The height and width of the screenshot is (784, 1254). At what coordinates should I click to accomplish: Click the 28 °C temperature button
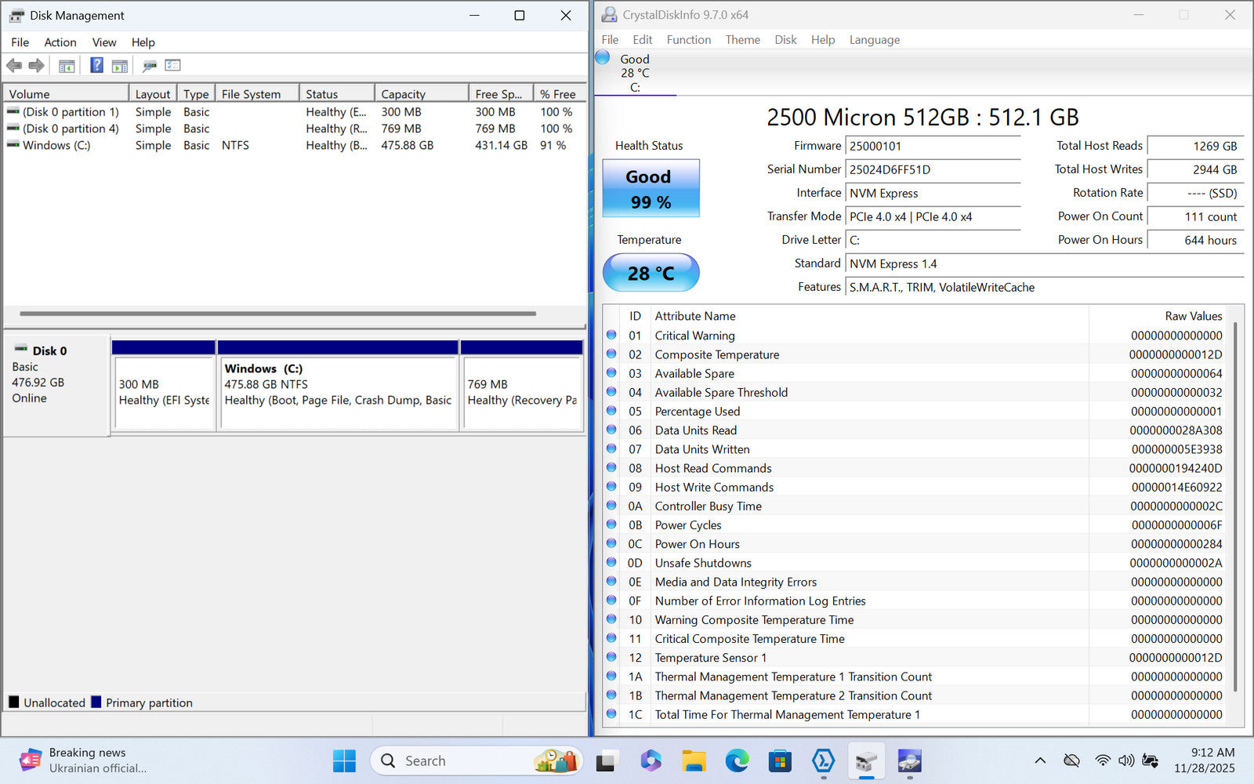pyautogui.click(x=651, y=273)
